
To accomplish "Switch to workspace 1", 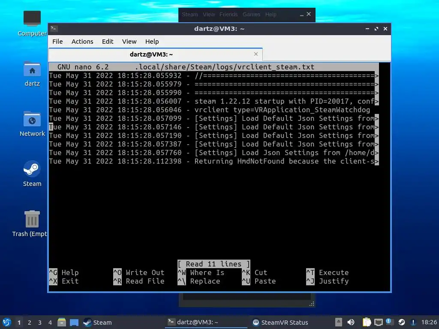I will [19, 323].
